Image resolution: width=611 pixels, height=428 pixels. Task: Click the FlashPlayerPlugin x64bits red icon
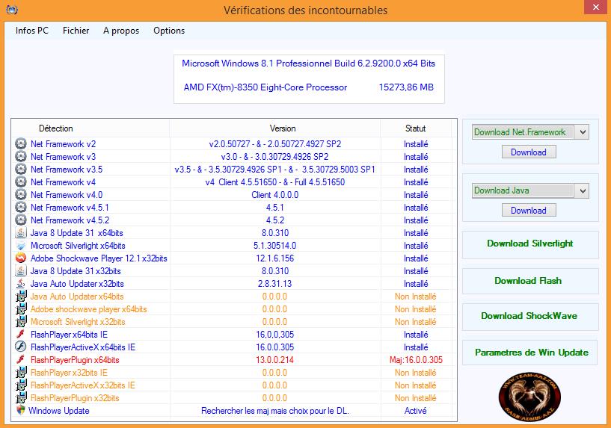pos(21,360)
